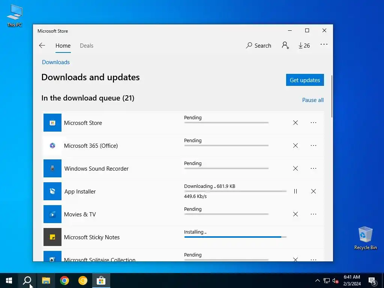Click the Movies & TV app icon
Image resolution: width=384 pixels, height=288 pixels.
(x=52, y=214)
